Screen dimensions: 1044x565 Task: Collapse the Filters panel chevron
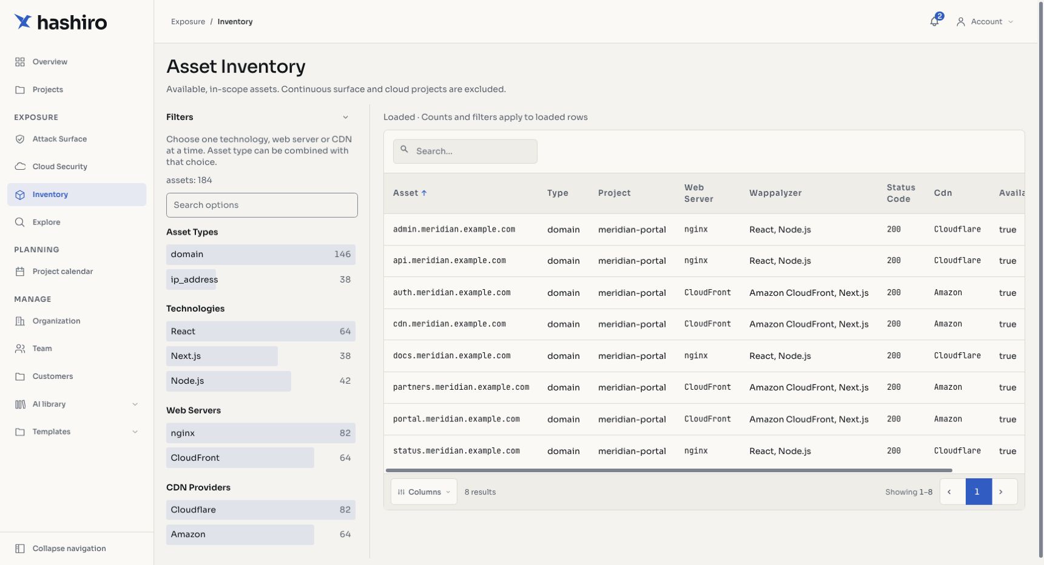(346, 118)
